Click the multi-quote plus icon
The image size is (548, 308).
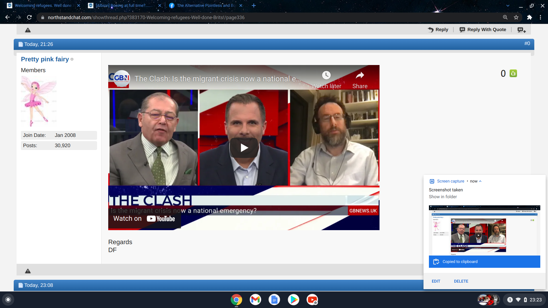point(521,30)
